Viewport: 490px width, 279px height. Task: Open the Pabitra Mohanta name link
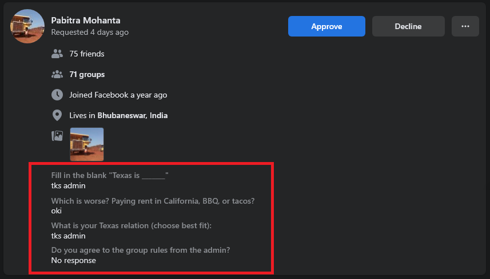pos(86,21)
